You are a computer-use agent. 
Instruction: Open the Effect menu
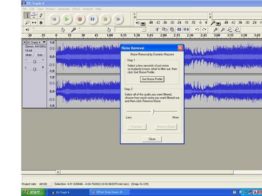(76, 9)
